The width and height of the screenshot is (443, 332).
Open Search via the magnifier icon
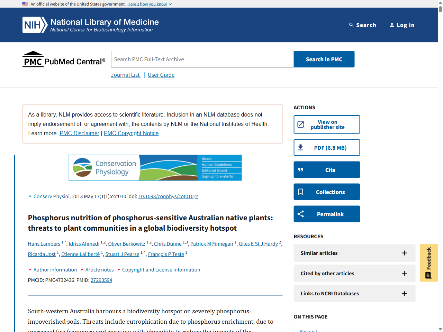351,25
